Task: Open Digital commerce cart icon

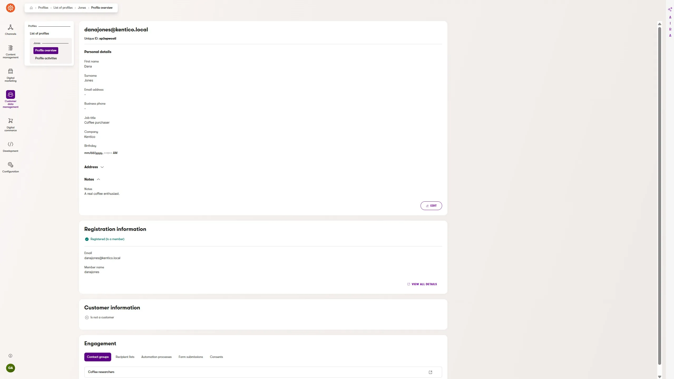Action: (x=11, y=121)
